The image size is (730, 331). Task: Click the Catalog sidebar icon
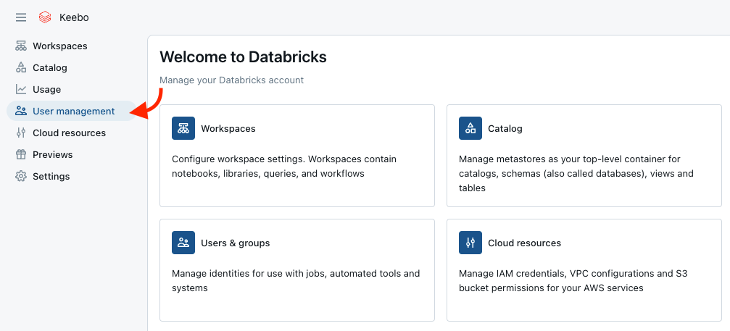21,68
